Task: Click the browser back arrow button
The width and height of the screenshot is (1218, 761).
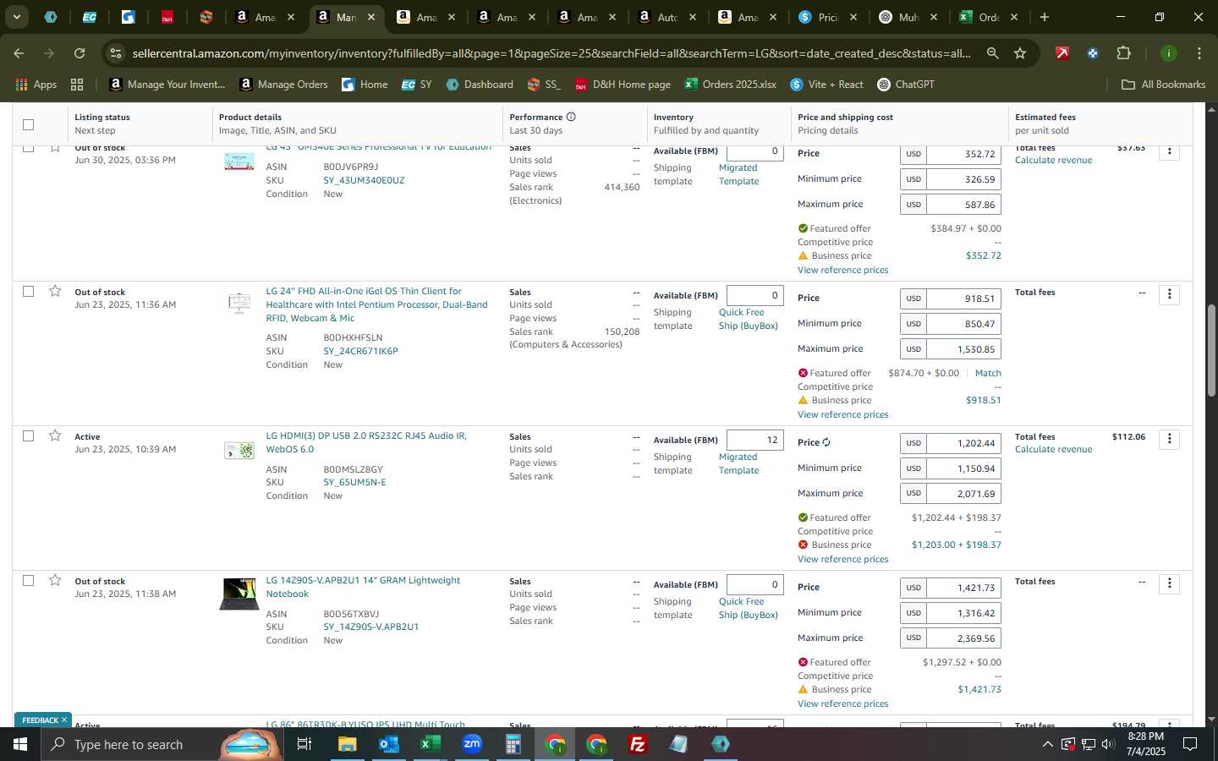Action: point(19,53)
